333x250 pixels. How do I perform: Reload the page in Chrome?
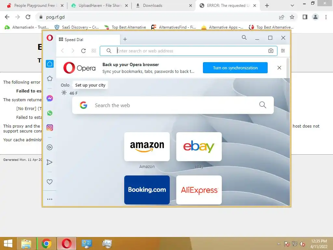(28, 17)
